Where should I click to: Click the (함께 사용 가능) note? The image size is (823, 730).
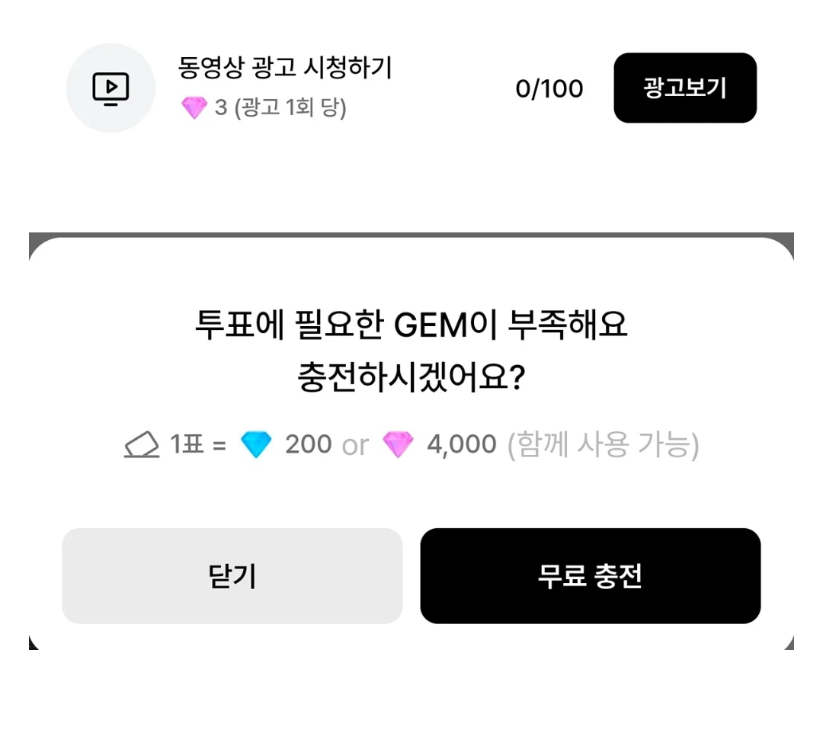tap(603, 445)
